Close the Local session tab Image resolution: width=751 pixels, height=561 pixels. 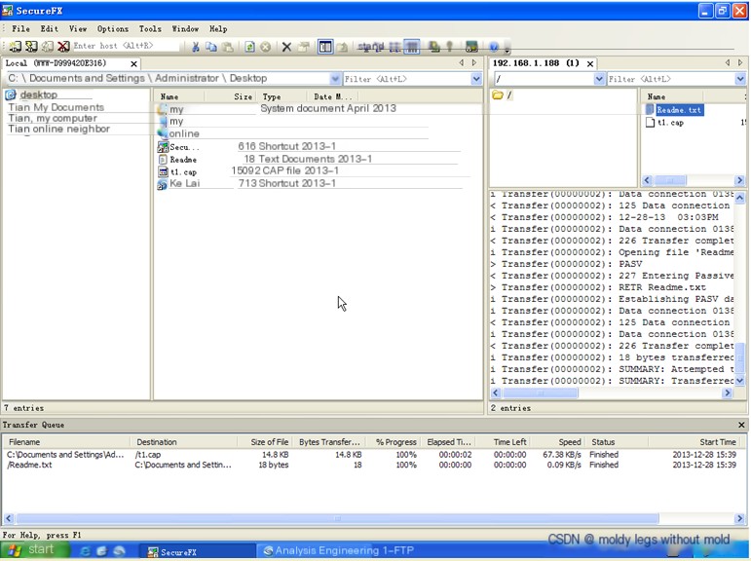134,63
